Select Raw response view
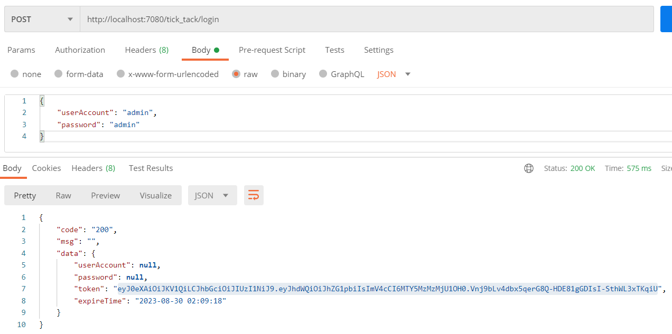This screenshot has width=672, height=334. (63, 195)
